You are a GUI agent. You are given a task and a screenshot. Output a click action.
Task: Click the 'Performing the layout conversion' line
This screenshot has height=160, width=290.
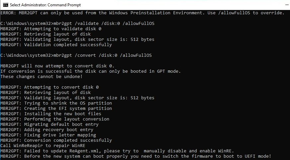coord(55,119)
